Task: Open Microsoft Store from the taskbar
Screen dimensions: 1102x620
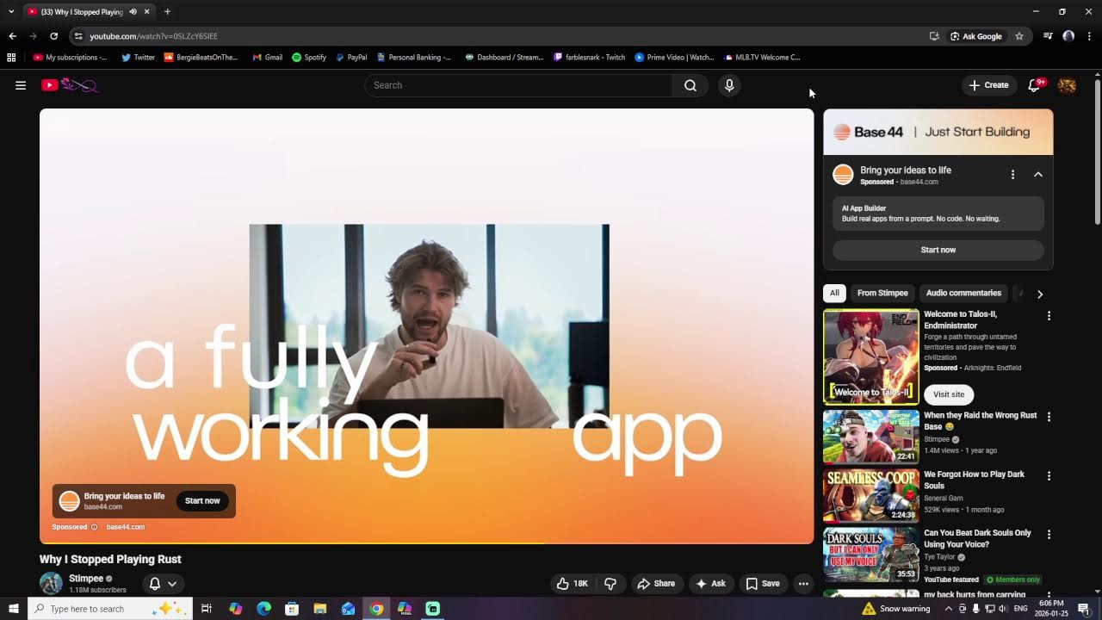Action: pyautogui.click(x=292, y=609)
